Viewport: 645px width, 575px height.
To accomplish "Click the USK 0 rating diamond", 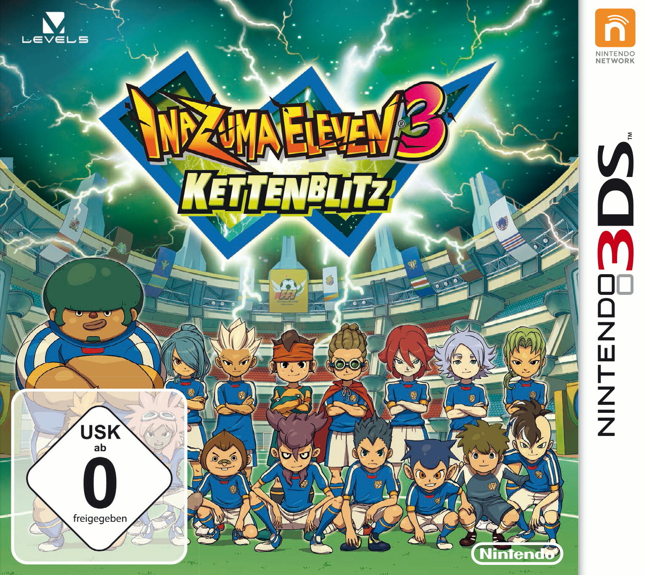I will point(100,478).
